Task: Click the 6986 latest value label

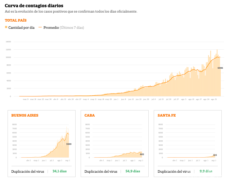Action: click(220, 68)
